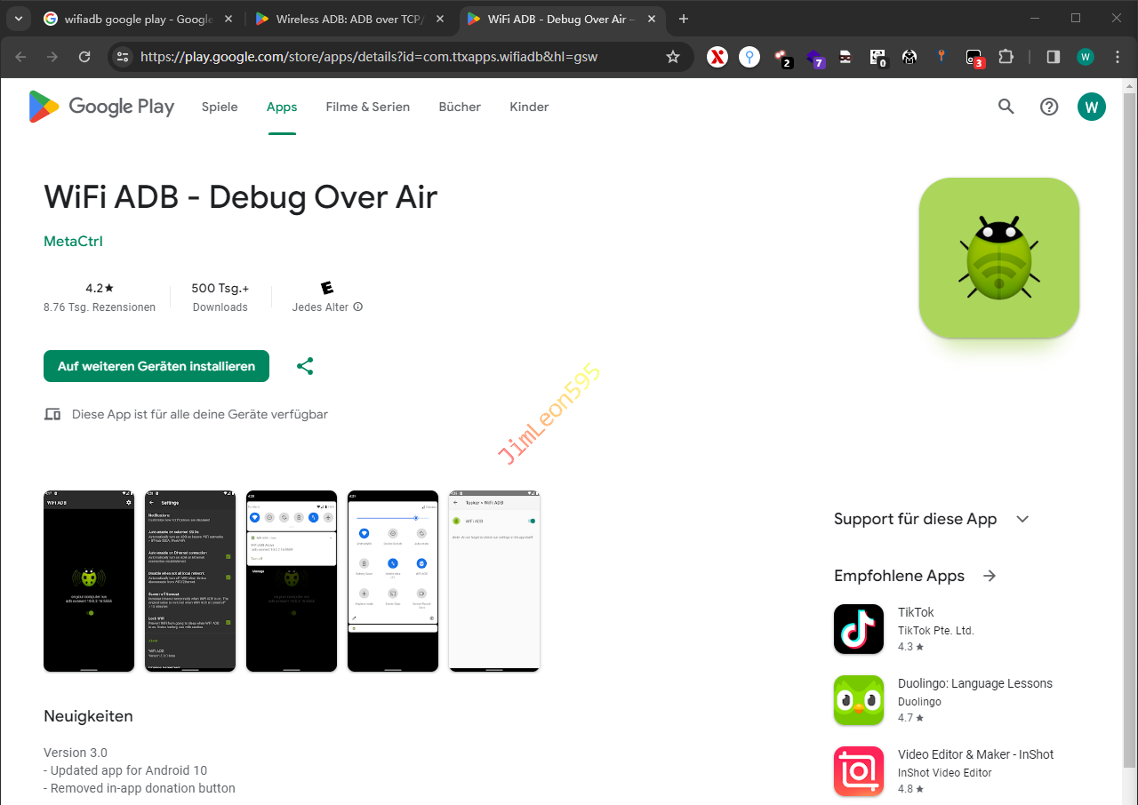Open Google Play search
This screenshot has height=805, width=1138.
(1006, 107)
